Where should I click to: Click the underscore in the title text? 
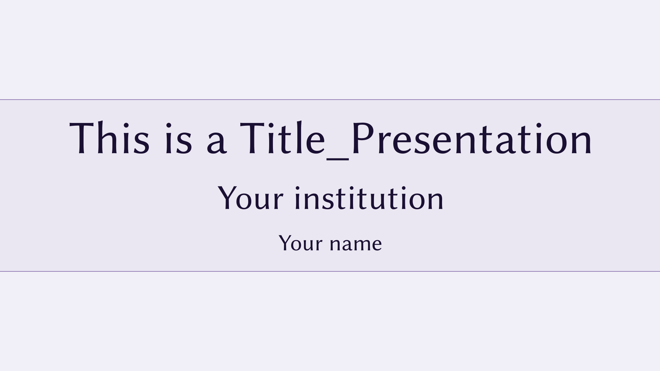338,159
